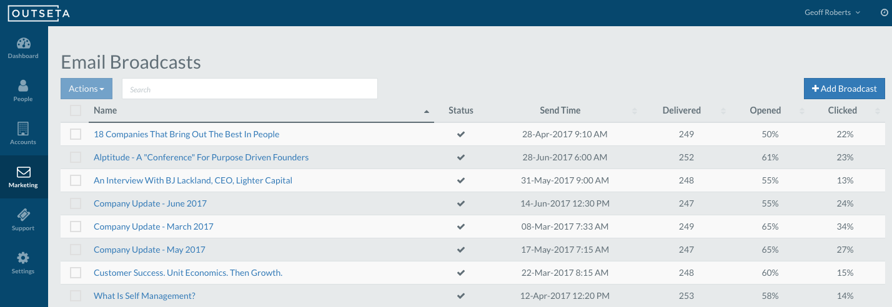Click the Add Broadcast button
This screenshot has width=892, height=307.
(844, 89)
